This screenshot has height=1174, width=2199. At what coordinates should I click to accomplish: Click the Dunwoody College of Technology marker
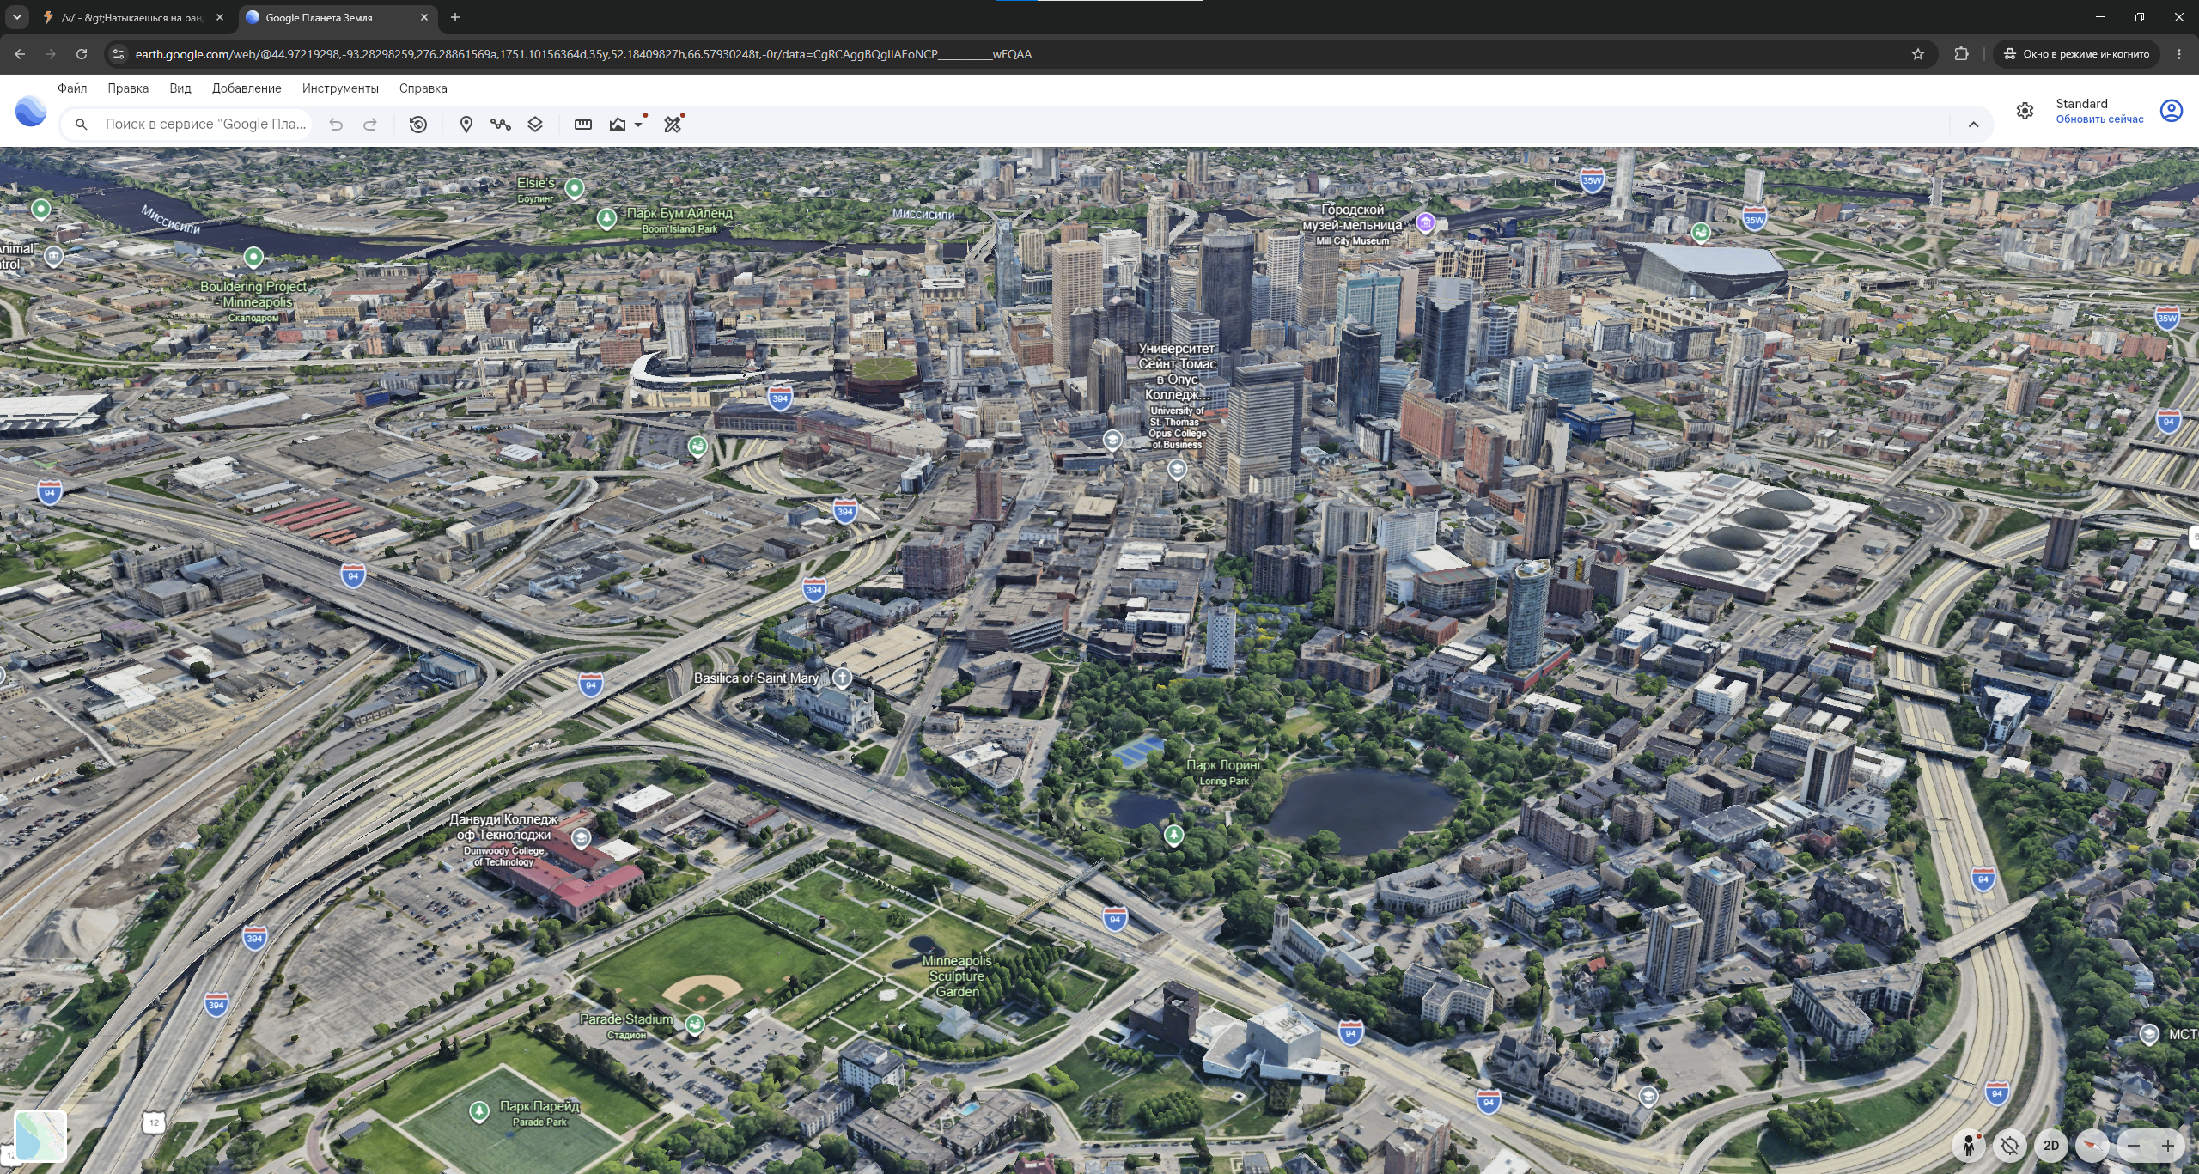coord(582,837)
